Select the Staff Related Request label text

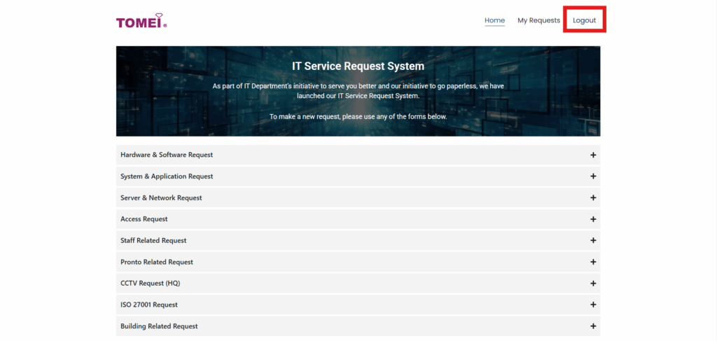click(x=153, y=241)
